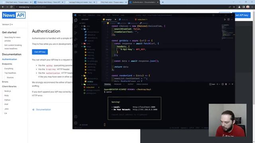Open the Search view in VS Code
255x143 pixels.
coord(76,27)
